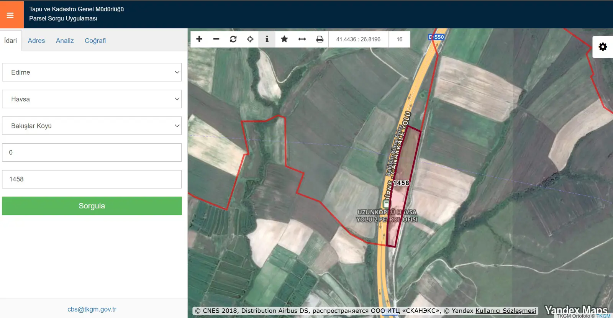613x318 pixels.
Task: Click the zoom level value 16
Action: pyautogui.click(x=400, y=39)
